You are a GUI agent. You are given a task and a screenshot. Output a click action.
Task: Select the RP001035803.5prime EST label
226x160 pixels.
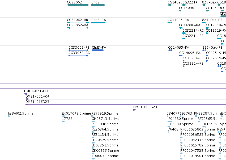[x=198, y=129]
